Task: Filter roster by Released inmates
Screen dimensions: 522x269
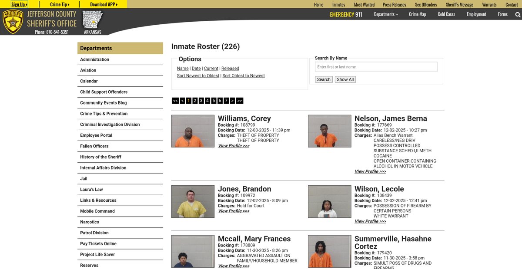Action: (x=230, y=69)
